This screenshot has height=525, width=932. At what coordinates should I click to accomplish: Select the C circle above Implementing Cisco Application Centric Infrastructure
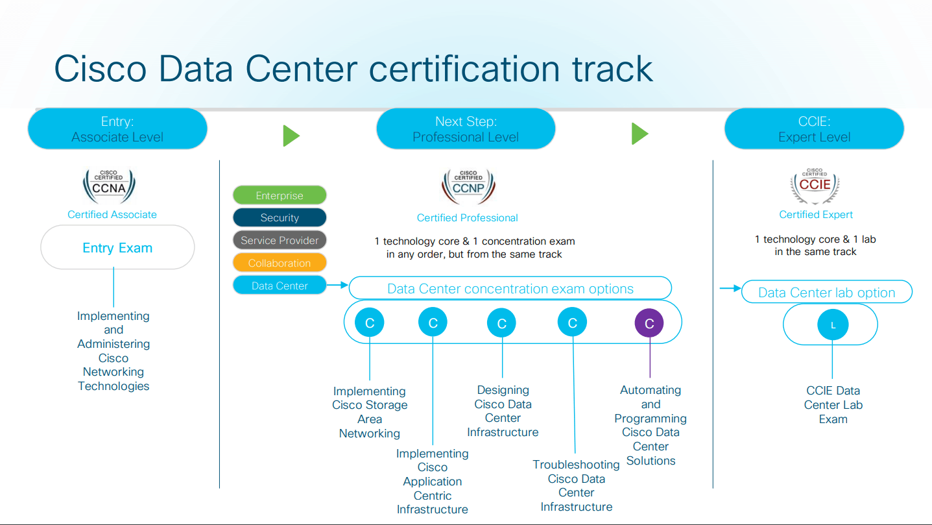433,323
